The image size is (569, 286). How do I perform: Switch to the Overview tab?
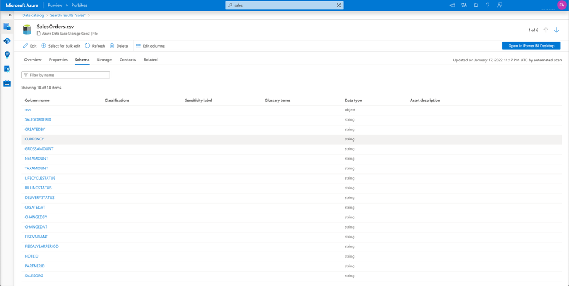[32, 60]
